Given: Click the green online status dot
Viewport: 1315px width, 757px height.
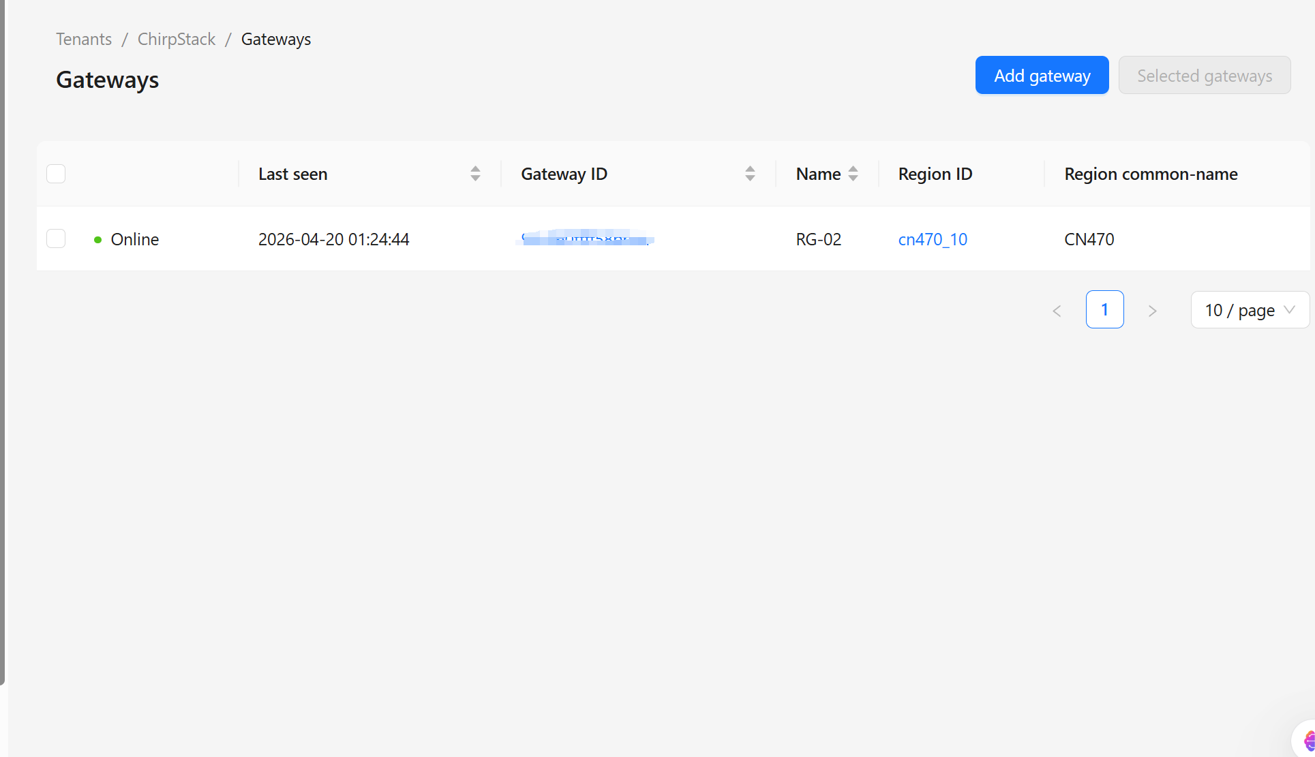Looking at the screenshot, I should point(97,240).
